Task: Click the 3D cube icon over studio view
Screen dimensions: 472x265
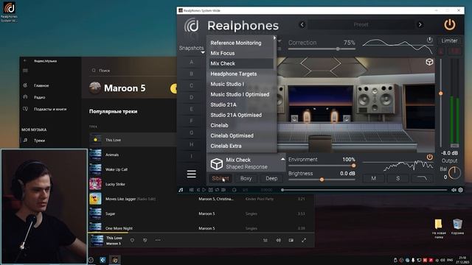Action: tap(429, 62)
